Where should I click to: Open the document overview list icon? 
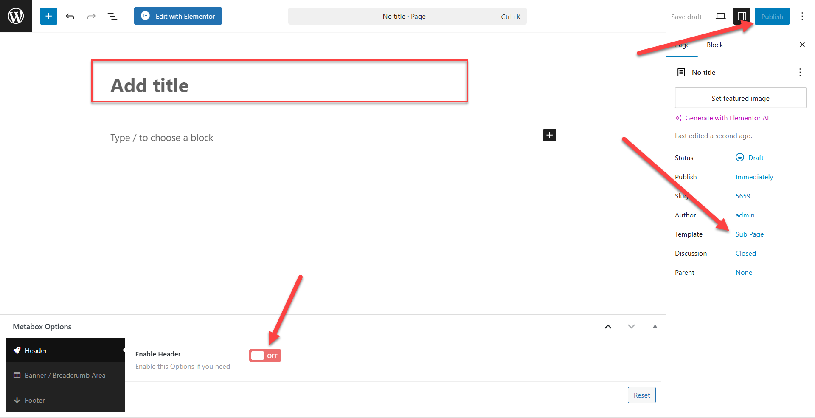[112, 16]
